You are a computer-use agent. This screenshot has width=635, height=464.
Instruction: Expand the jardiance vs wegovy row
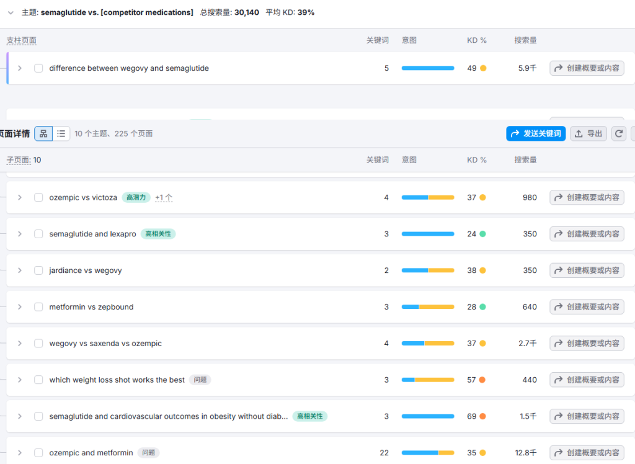point(19,270)
